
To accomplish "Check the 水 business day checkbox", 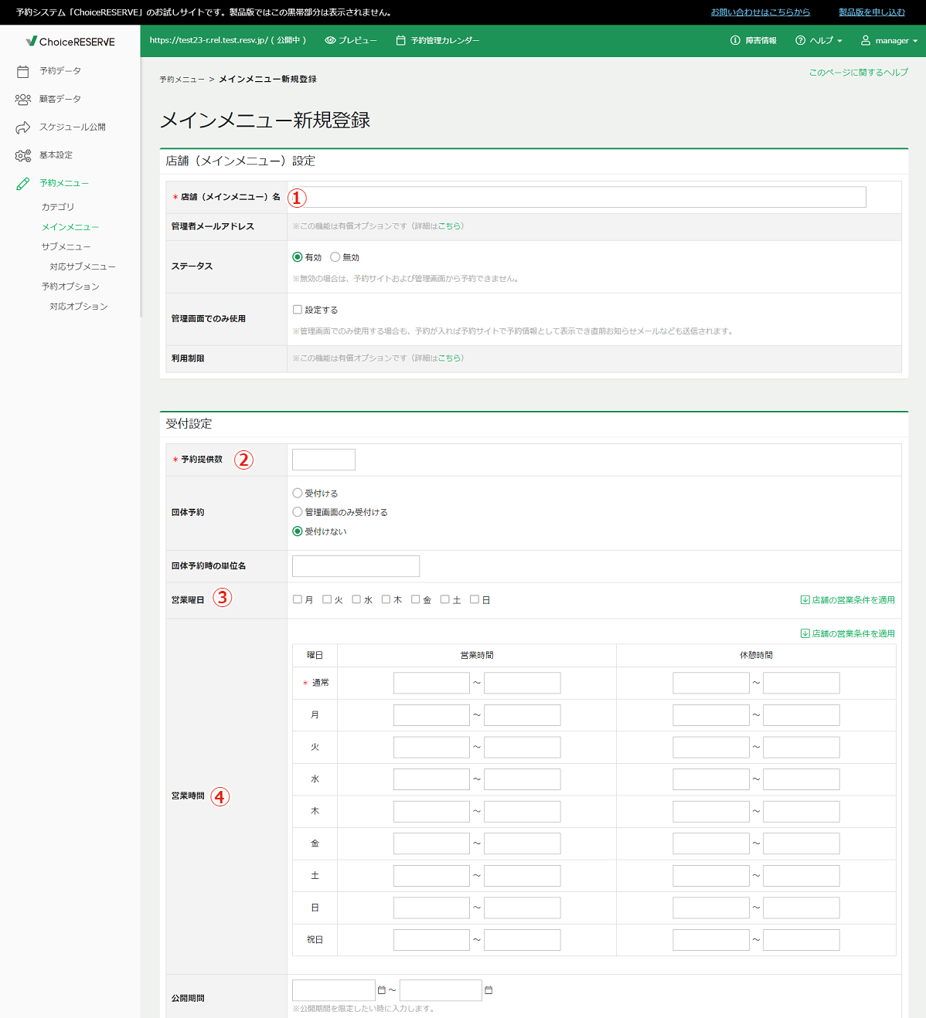I will click(356, 599).
